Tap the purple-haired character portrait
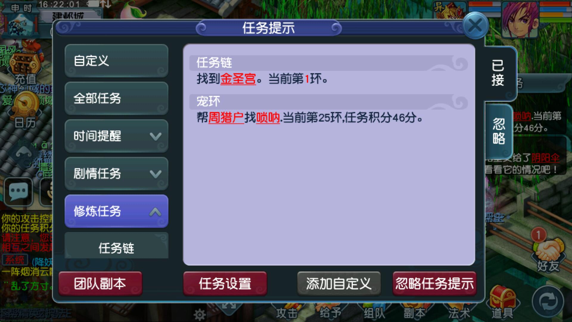This screenshot has height=322, width=572. click(520, 19)
